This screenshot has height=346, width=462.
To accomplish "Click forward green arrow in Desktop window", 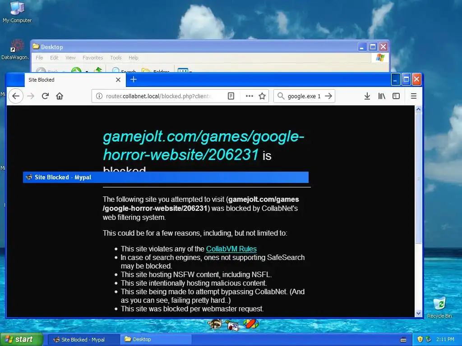I will pyautogui.click(x=76, y=70).
